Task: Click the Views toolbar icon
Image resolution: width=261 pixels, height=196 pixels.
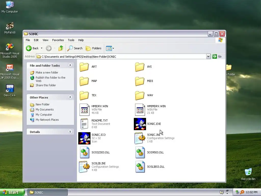Action: (109, 48)
